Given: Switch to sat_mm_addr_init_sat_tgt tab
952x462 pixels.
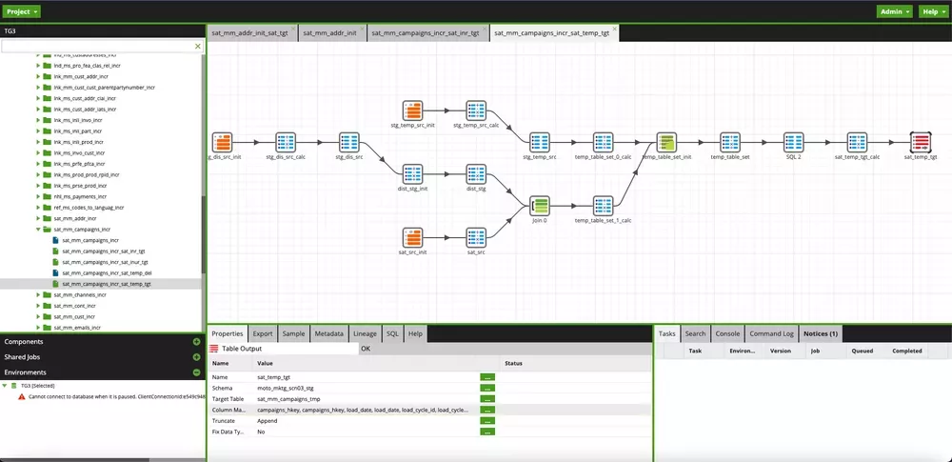Looking at the screenshot, I should (249, 32).
